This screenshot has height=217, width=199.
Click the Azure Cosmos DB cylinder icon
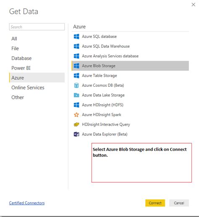(76, 85)
